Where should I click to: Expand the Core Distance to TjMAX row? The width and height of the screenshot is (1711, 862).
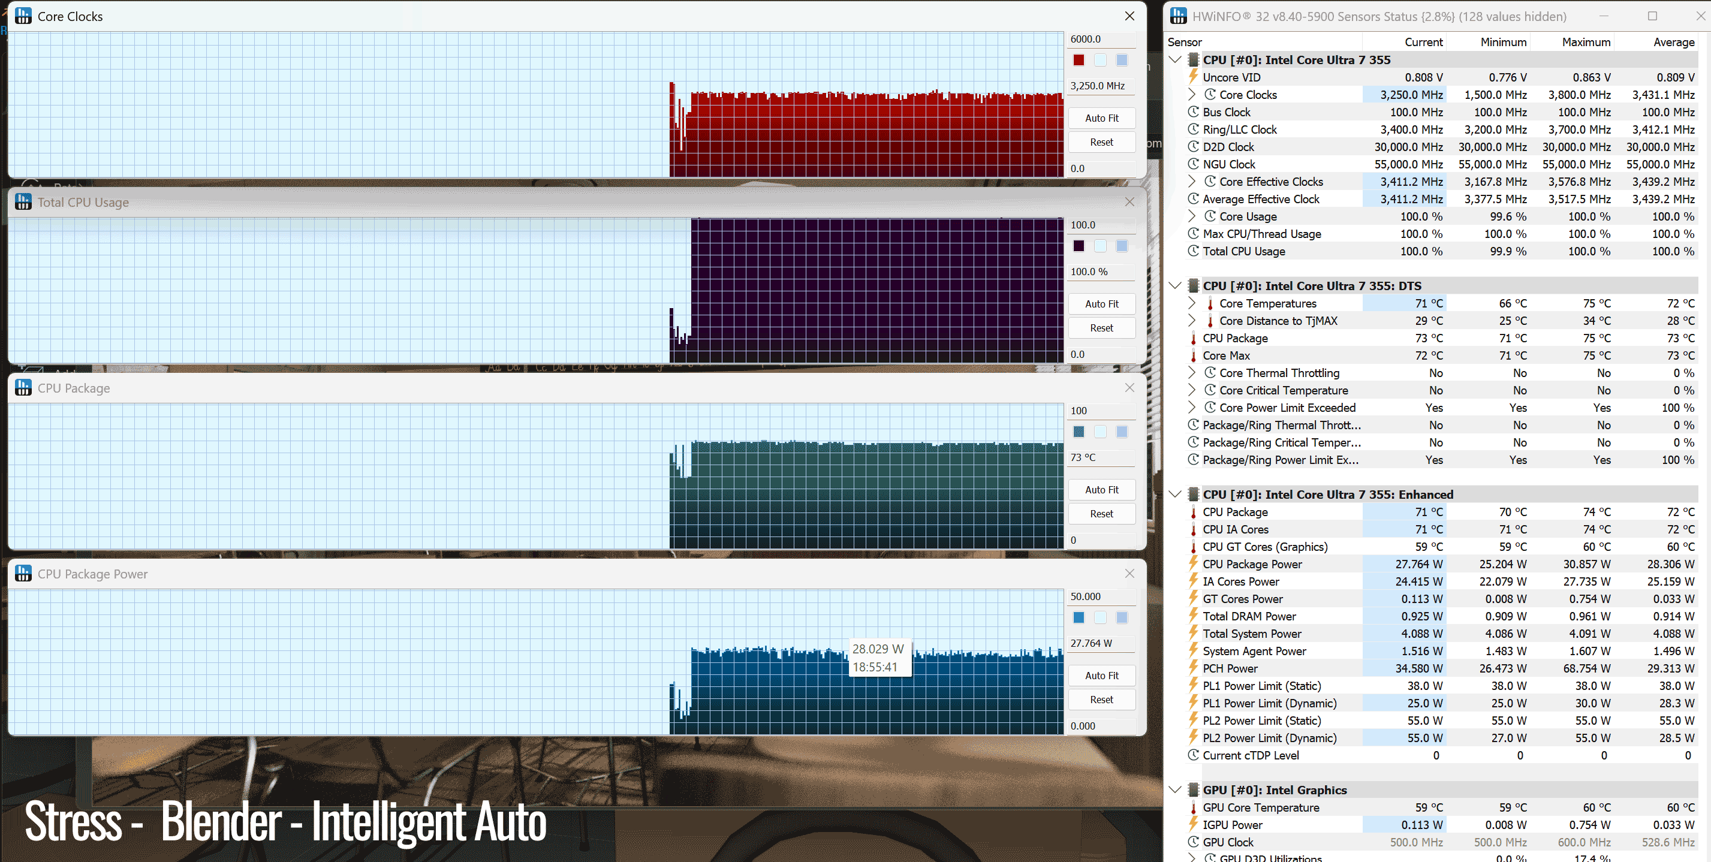click(1192, 321)
